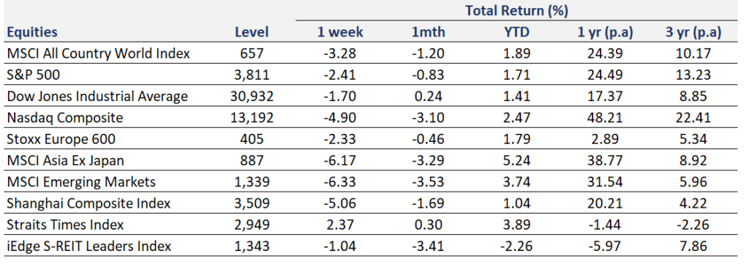The height and width of the screenshot is (267, 749).
Task: Click the Equities column header
Action: coord(32,32)
